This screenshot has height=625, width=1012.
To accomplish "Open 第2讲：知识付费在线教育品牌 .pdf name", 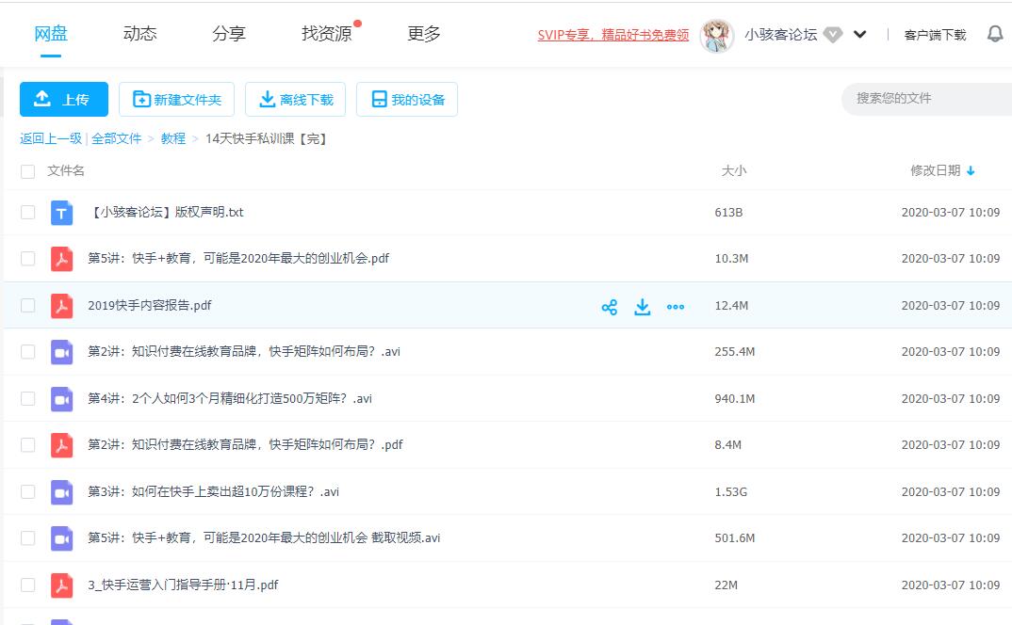I will coord(245,444).
